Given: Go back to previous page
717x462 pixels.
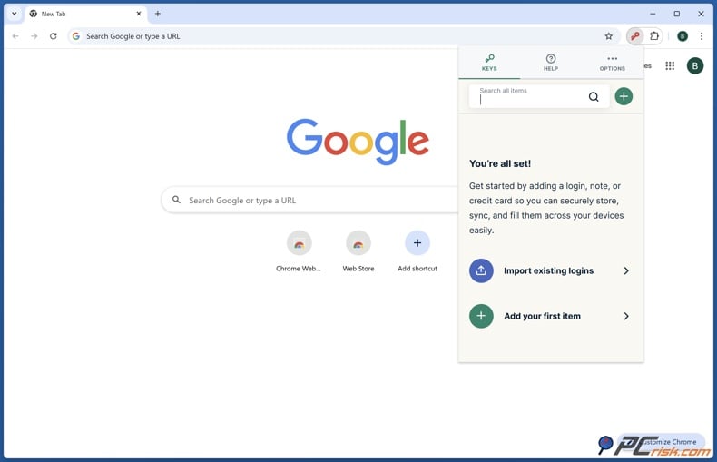Looking at the screenshot, I should [15, 36].
